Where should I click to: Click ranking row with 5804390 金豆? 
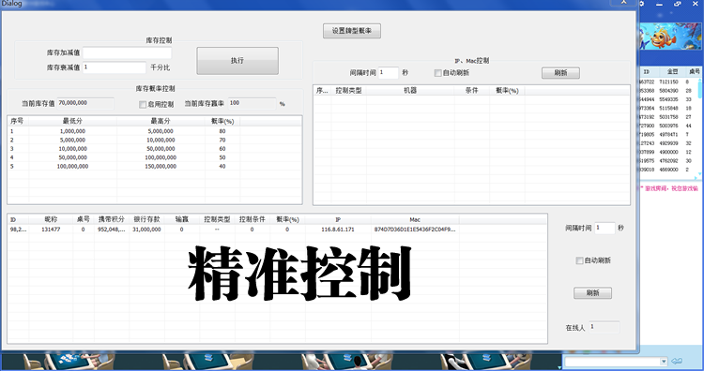[668, 91]
